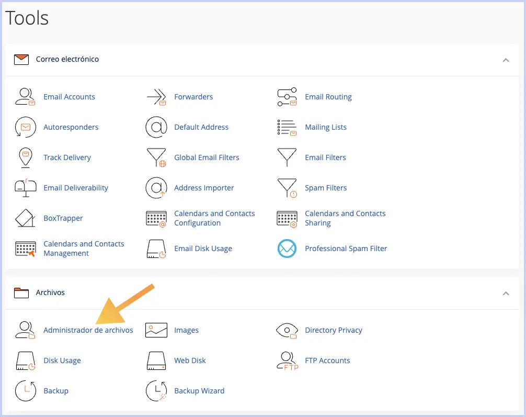This screenshot has height=417, width=526.
Task: Open the Global Email Filters funnel icon
Action: point(156,157)
